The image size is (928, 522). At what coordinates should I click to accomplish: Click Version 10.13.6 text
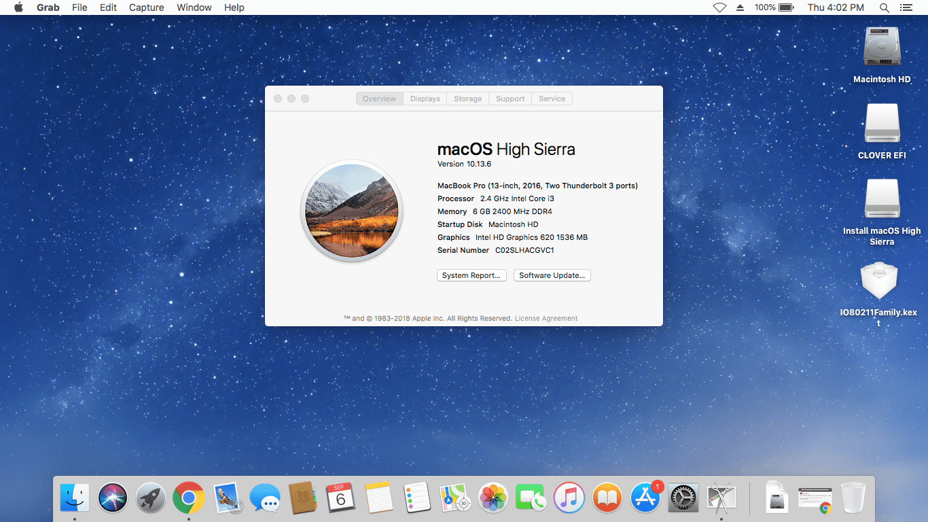[x=464, y=164]
